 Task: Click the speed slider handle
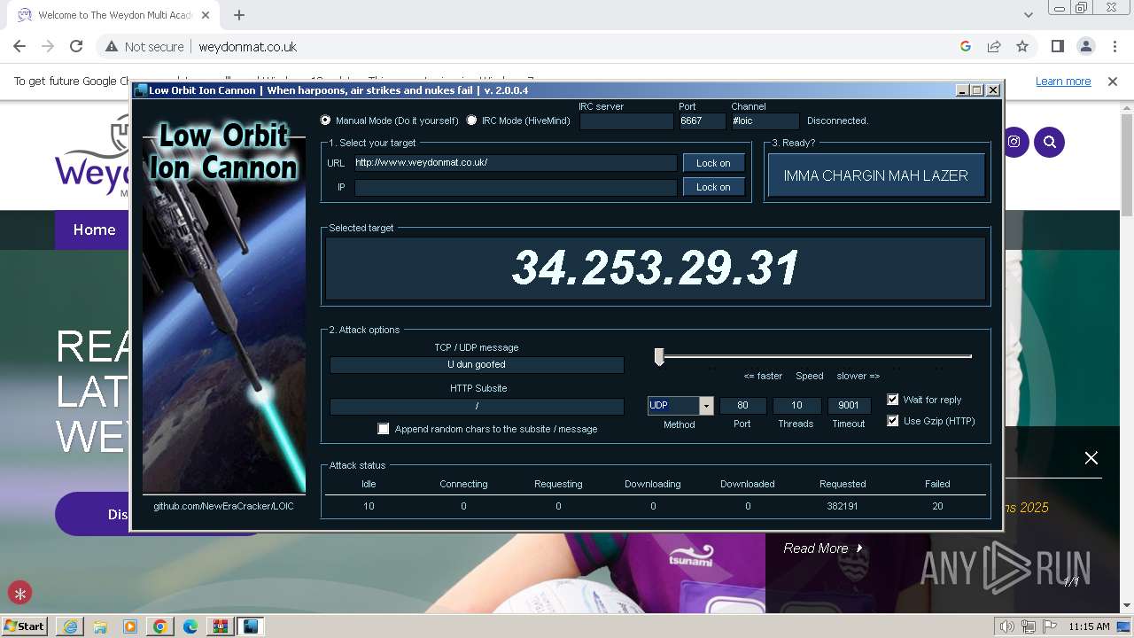click(x=659, y=356)
